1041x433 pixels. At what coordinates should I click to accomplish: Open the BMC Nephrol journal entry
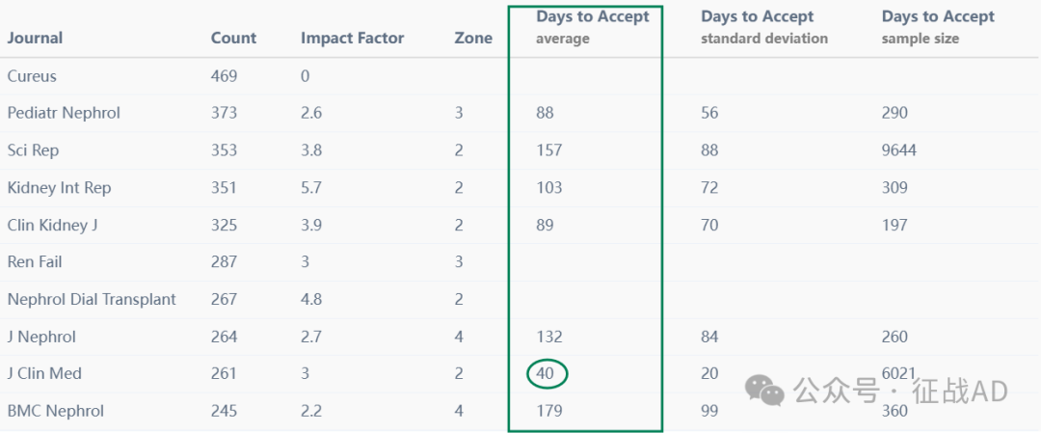point(56,411)
